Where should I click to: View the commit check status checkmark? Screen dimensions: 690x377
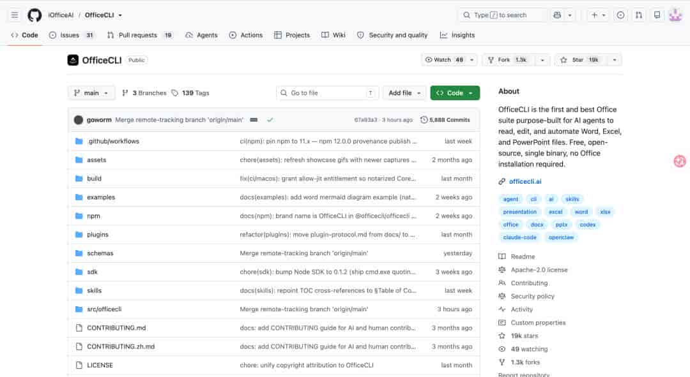(270, 120)
